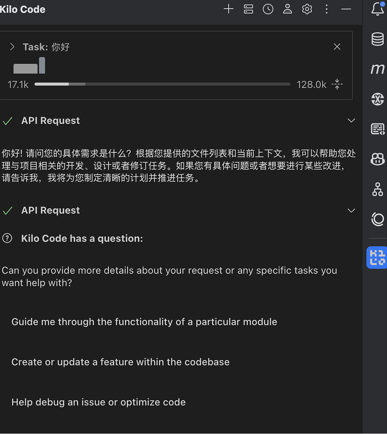This screenshot has width=387, height=434.
Task: Open task history clock icon
Action: click(268, 9)
